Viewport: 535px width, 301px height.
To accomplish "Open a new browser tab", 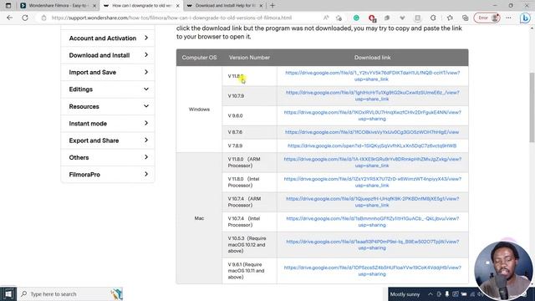I will click(x=273, y=6).
